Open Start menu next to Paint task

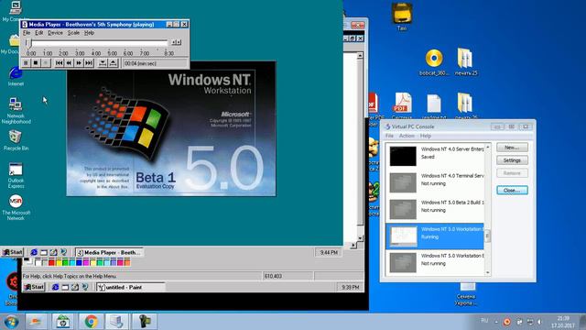[x=34, y=287]
